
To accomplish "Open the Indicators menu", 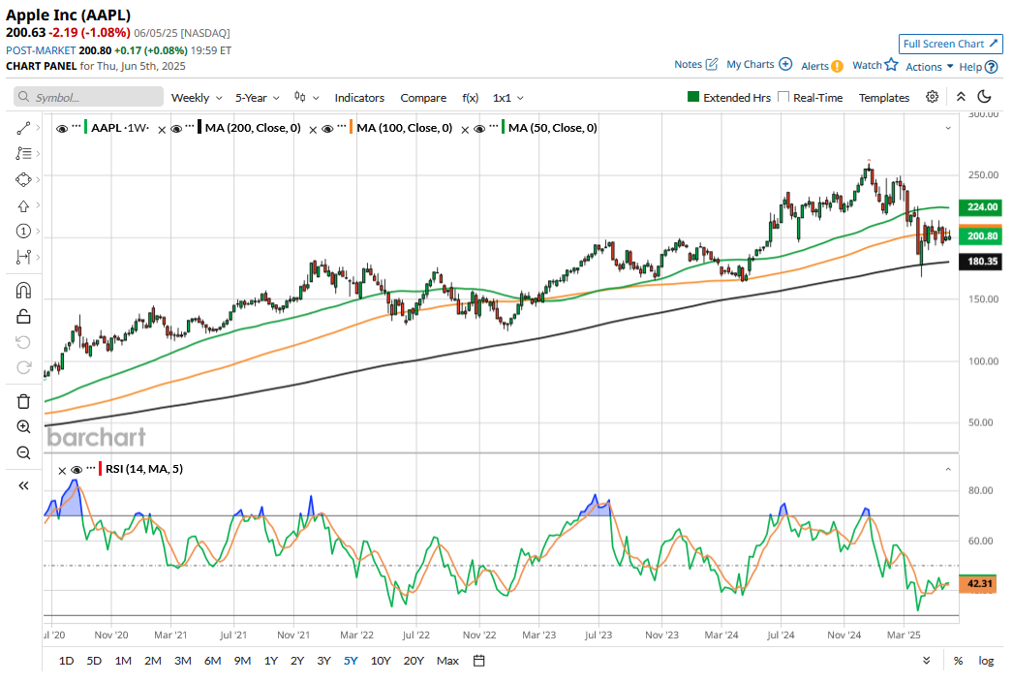I will (359, 98).
